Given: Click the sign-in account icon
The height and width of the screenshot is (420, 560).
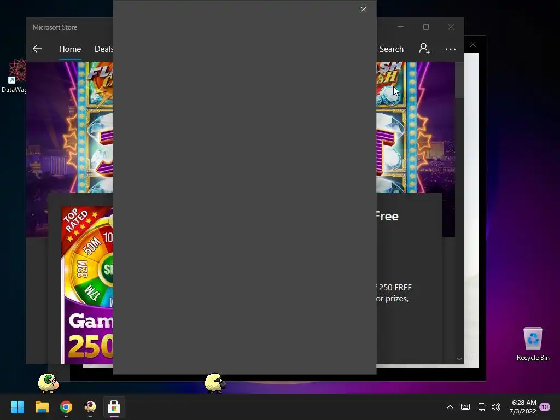Looking at the screenshot, I should click(424, 49).
